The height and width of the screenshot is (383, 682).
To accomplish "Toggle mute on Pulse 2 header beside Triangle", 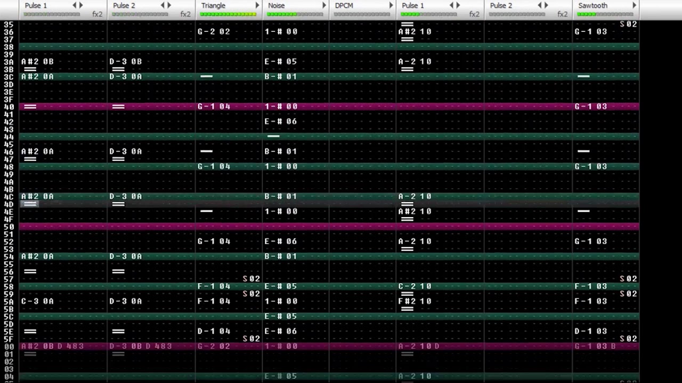I will click(x=124, y=5).
